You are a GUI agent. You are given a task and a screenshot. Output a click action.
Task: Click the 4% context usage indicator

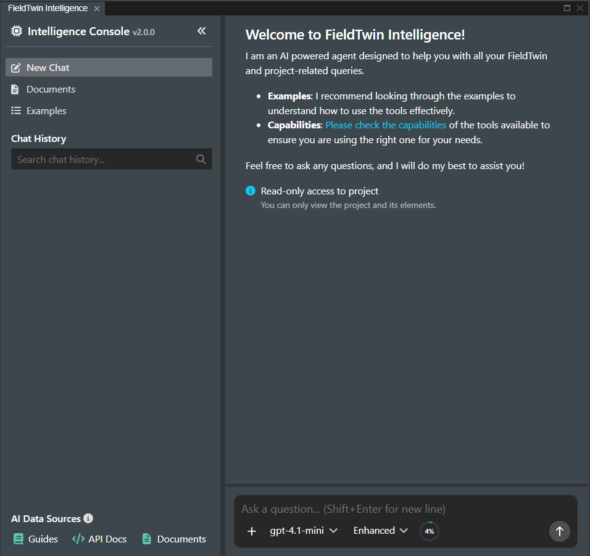[x=430, y=531]
